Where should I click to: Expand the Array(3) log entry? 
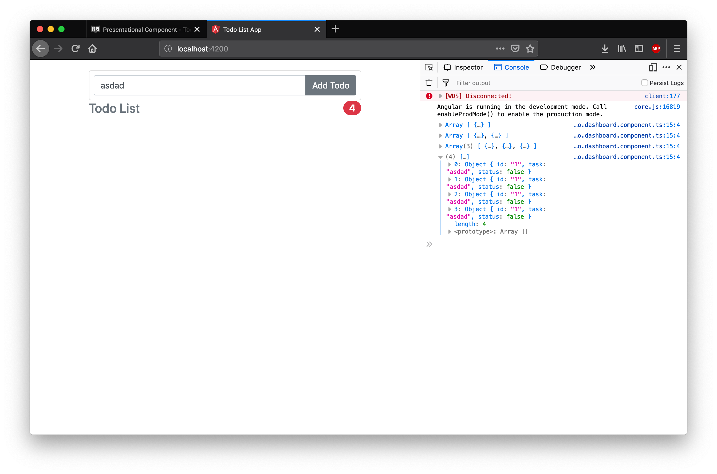(440, 146)
